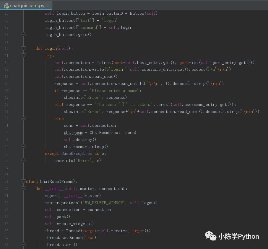Click the fold end marker on line 56

tap(24, 160)
